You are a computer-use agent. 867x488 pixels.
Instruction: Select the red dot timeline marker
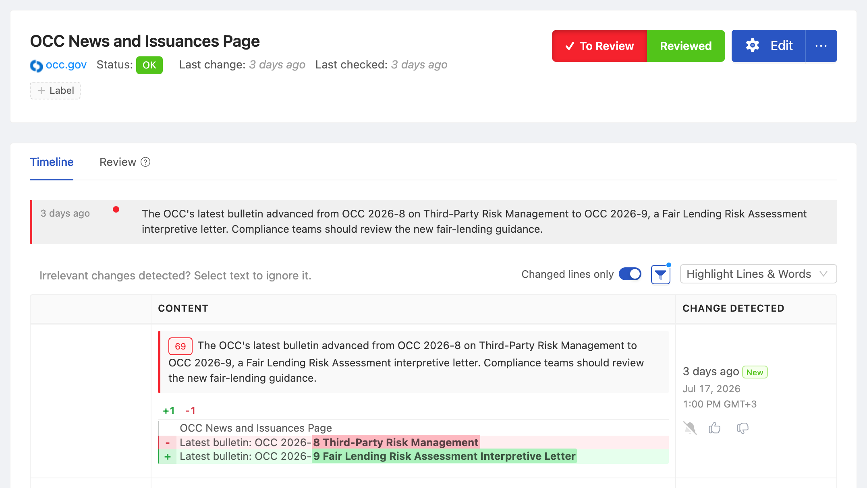pos(116,209)
